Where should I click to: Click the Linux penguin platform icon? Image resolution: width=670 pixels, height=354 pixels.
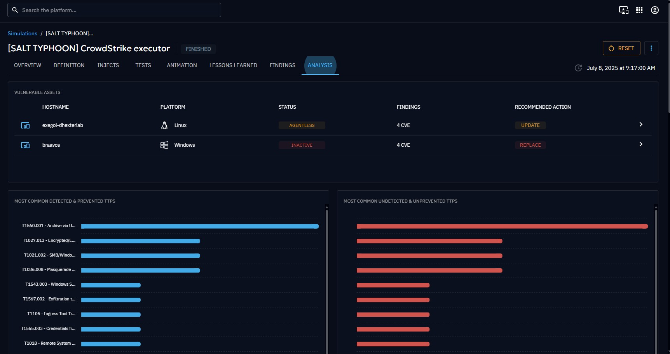pos(164,125)
